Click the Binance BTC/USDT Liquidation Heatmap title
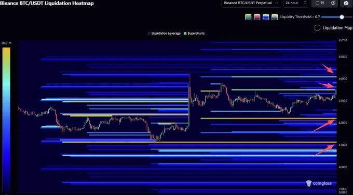This screenshot has width=353, height=195. click(47, 3)
